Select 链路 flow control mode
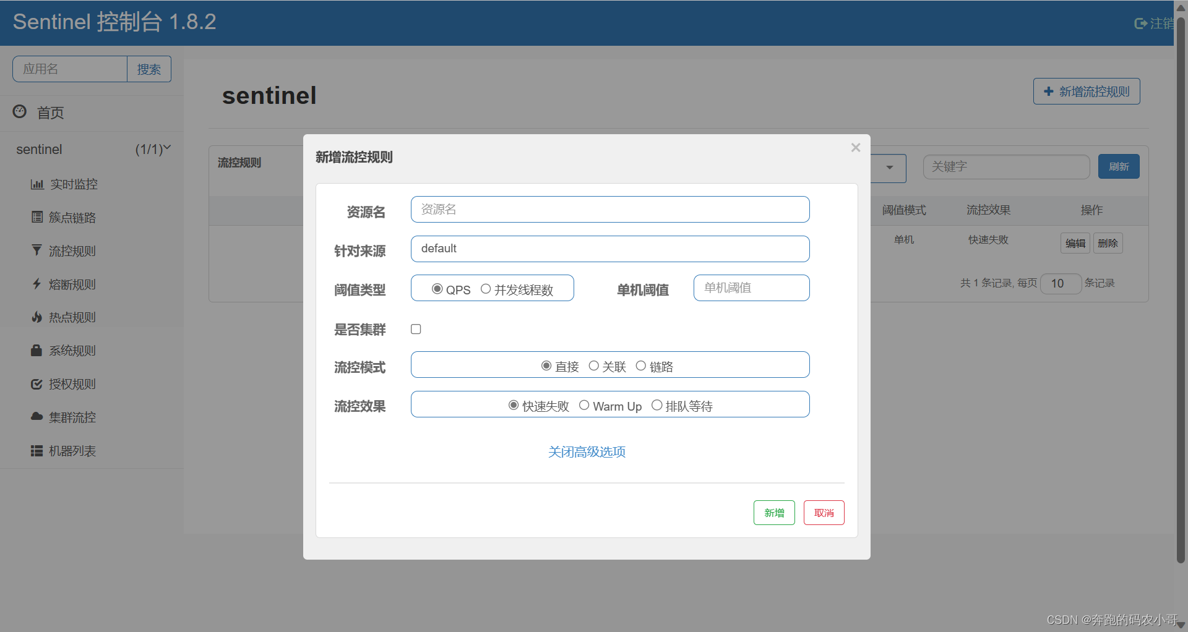This screenshot has height=632, width=1188. [641, 365]
